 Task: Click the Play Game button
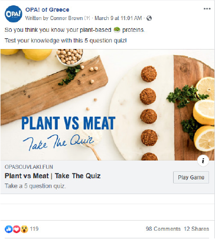(191, 177)
